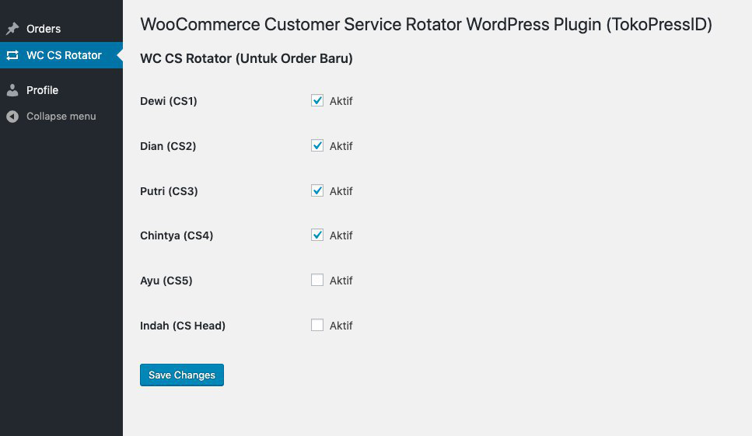
Task: Click the row name 'Ayu (CS5)'
Action: (166, 281)
